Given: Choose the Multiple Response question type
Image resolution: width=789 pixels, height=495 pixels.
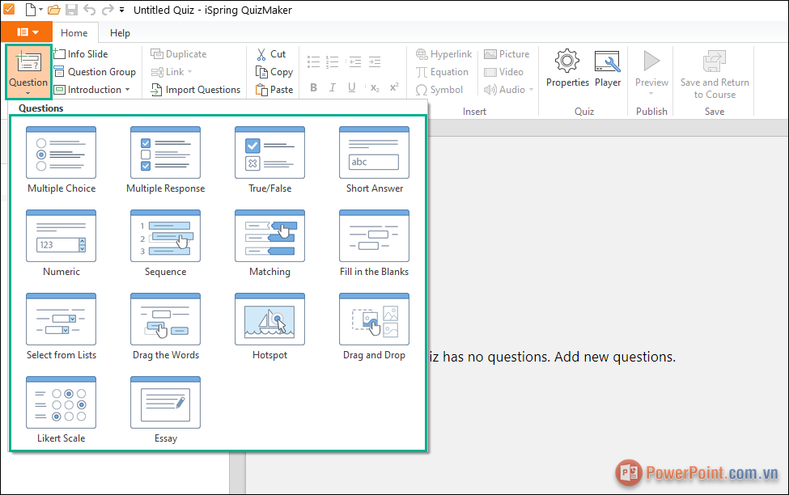Looking at the screenshot, I should coord(166,160).
